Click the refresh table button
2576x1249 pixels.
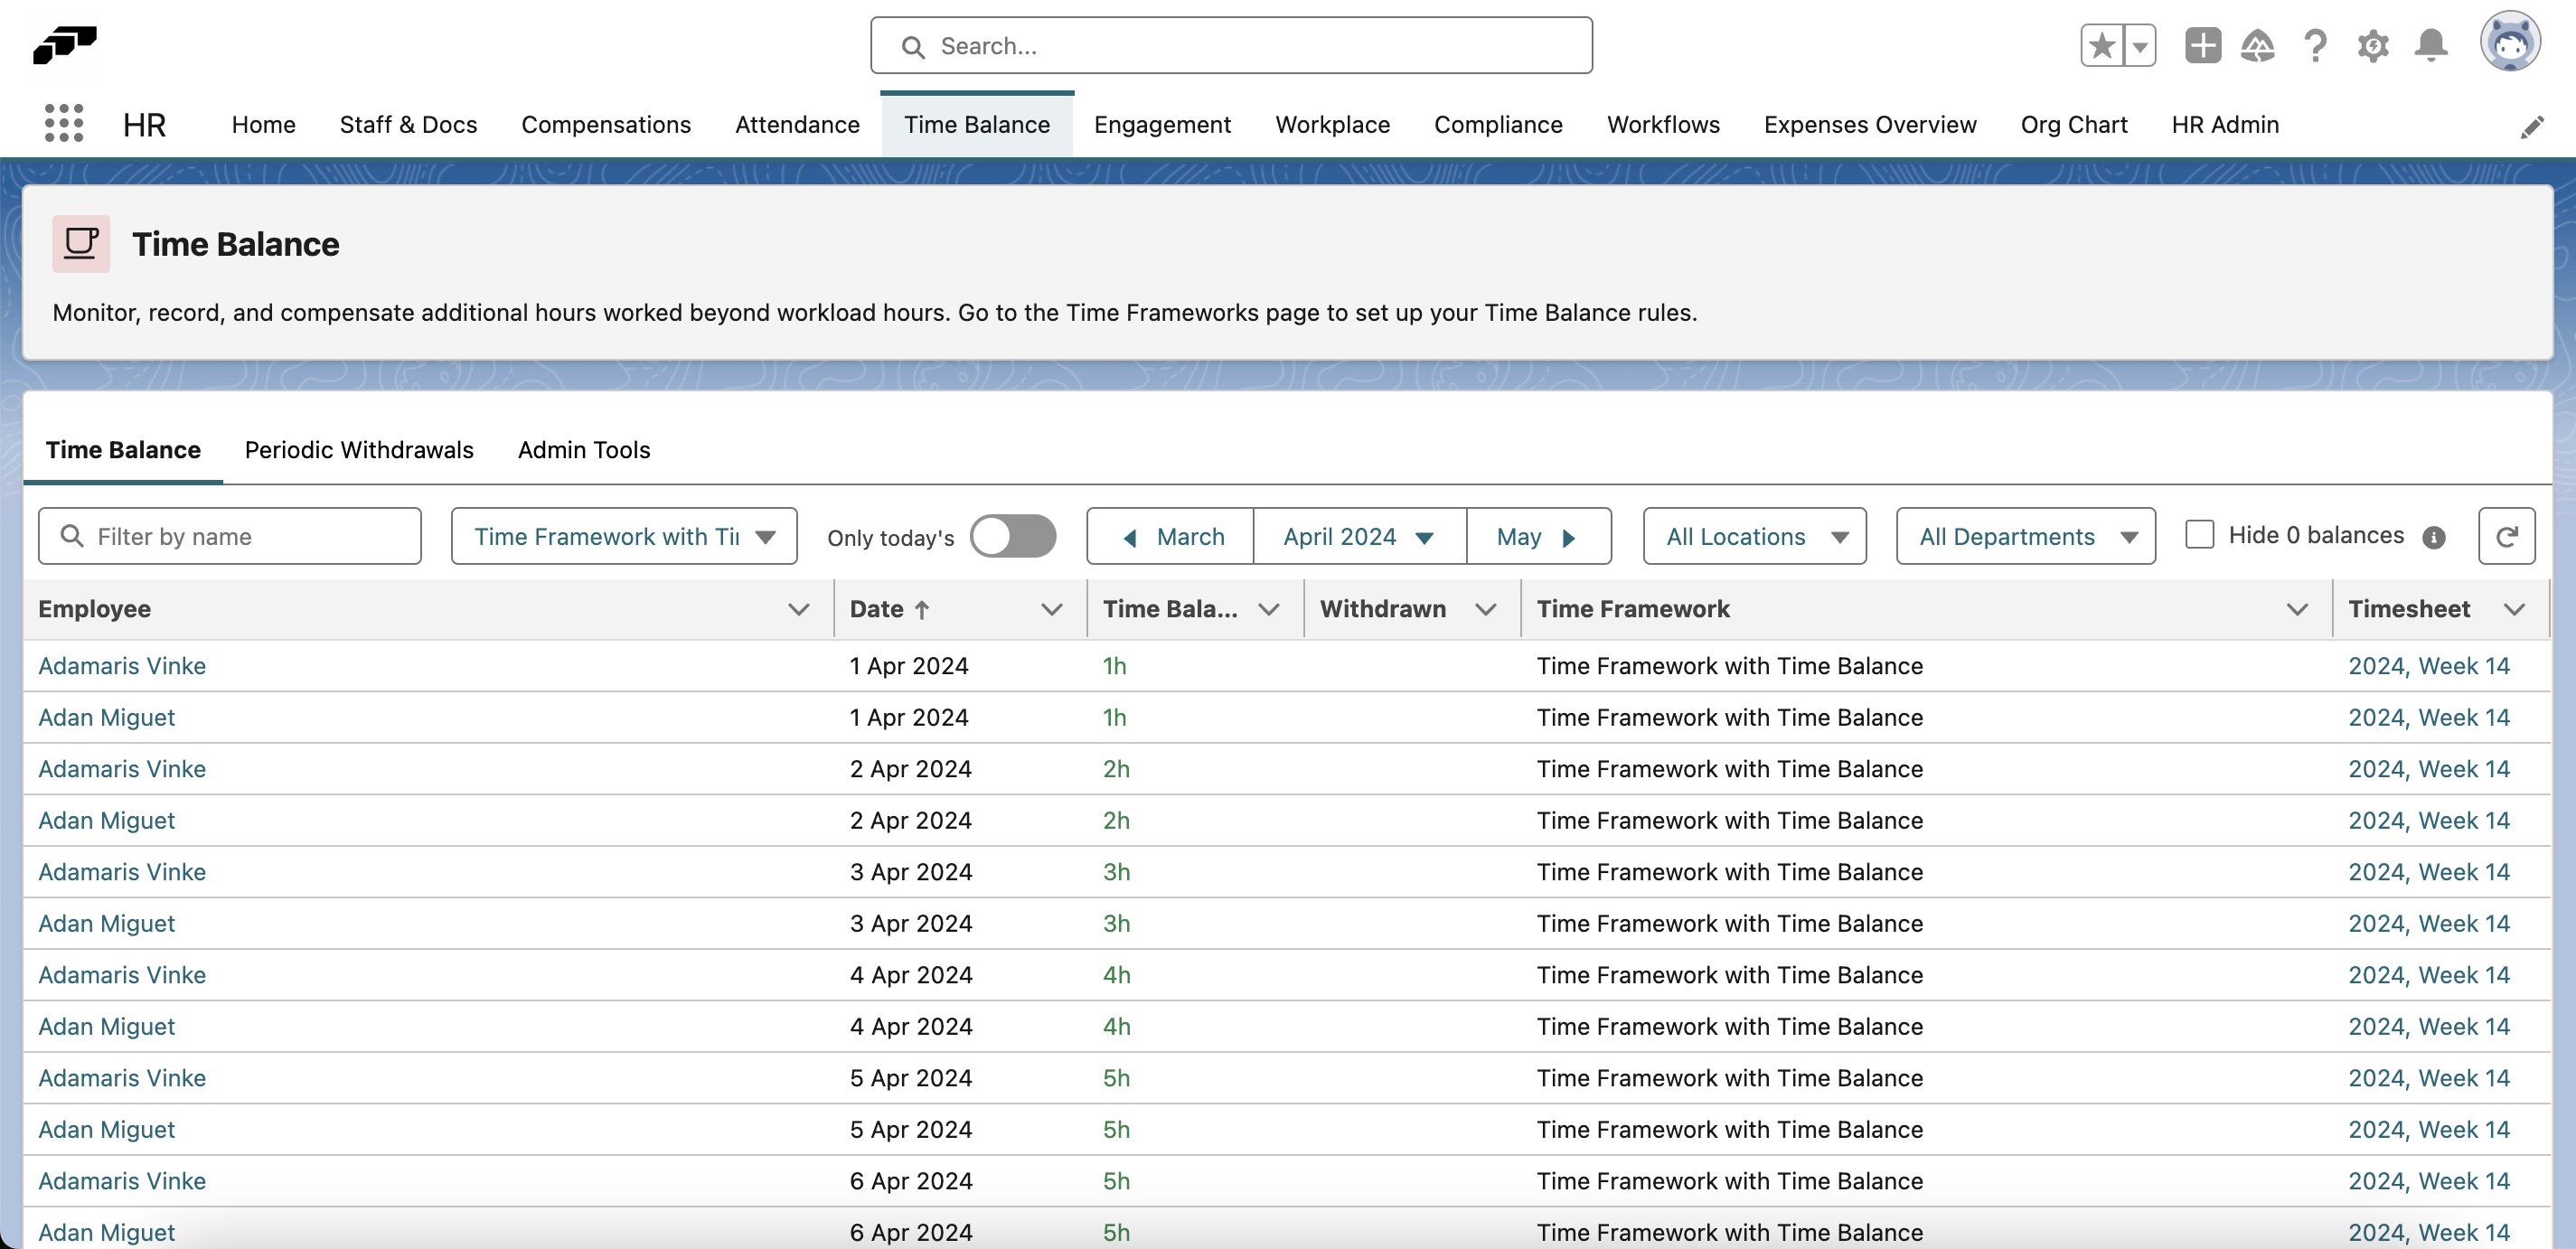[x=2506, y=537]
